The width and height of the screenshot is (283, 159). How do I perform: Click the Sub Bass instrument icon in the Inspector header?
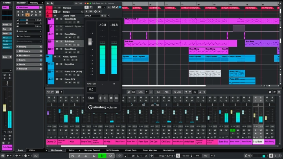click(x=41, y=7)
